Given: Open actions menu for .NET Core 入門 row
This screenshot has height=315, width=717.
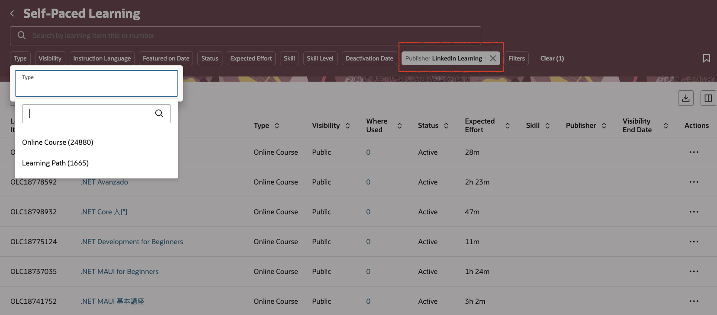Looking at the screenshot, I should coord(694,212).
